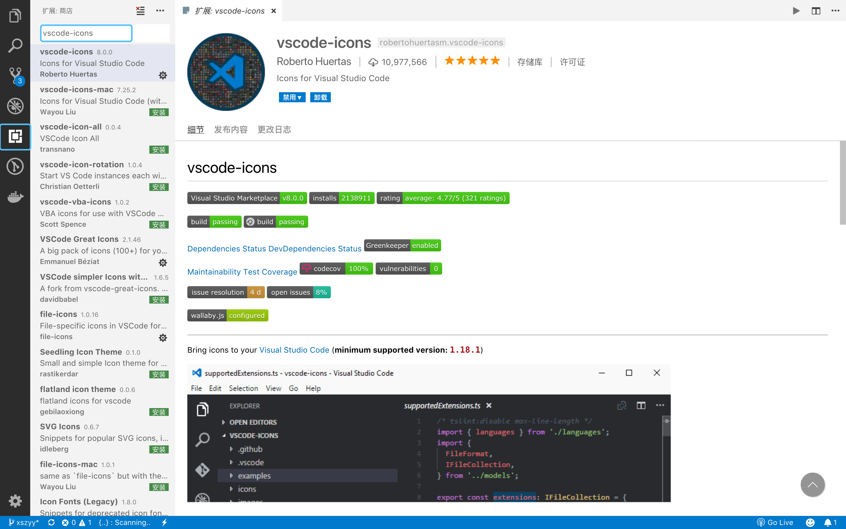Viewport: 846px width, 529px height.
Task: Select the 扩展: vscode-icons editor tab
Action: coord(229,11)
